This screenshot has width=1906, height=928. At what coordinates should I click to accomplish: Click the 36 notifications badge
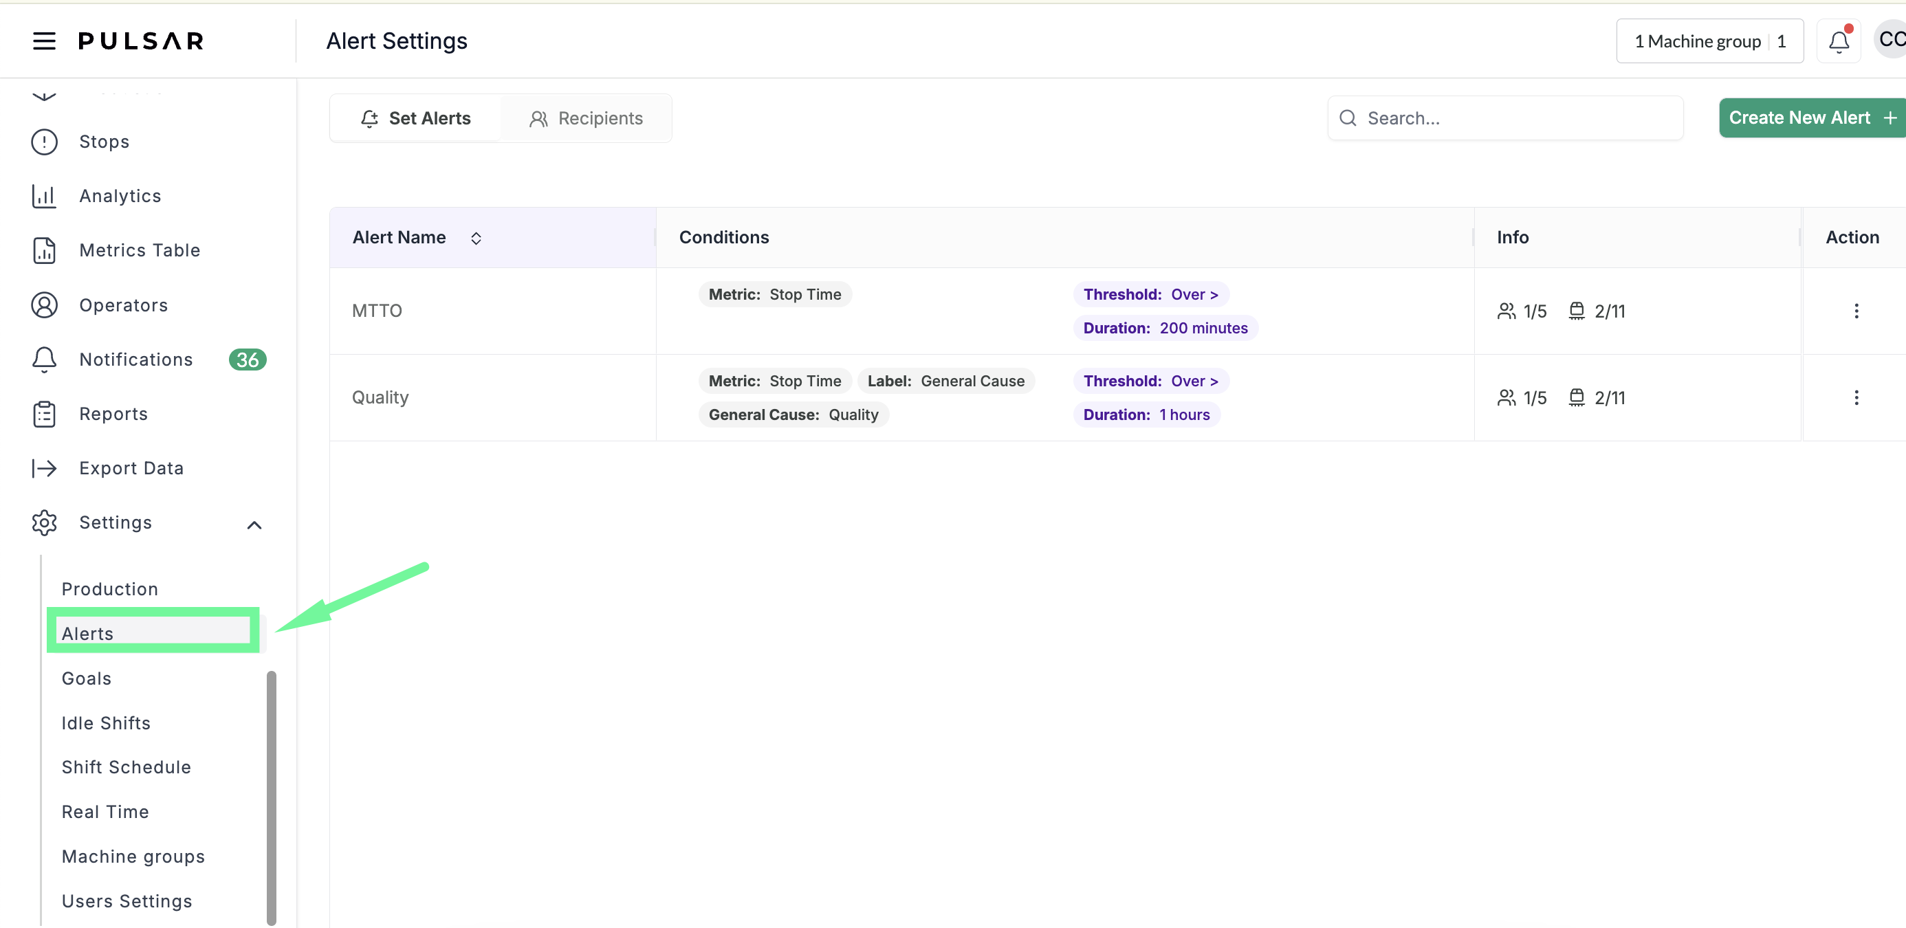coord(247,360)
